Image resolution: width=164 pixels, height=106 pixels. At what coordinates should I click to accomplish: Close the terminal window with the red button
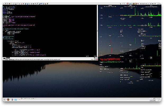97,59
